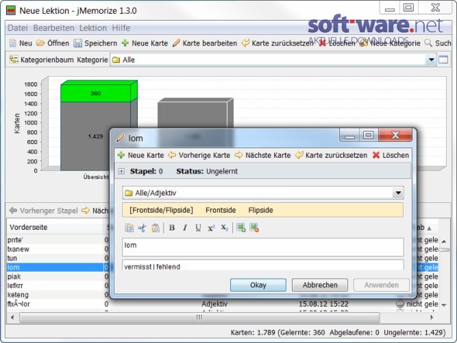
Task: Click Neue Karte in the lom dialog
Action: tap(140, 155)
